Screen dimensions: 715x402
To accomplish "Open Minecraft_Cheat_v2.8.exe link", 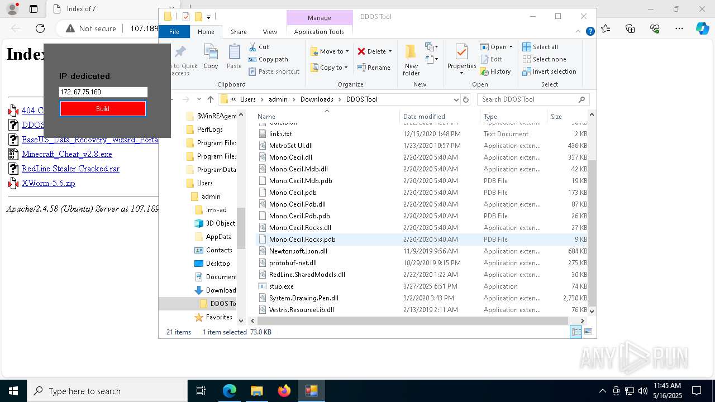I will (x=66, y=154).
